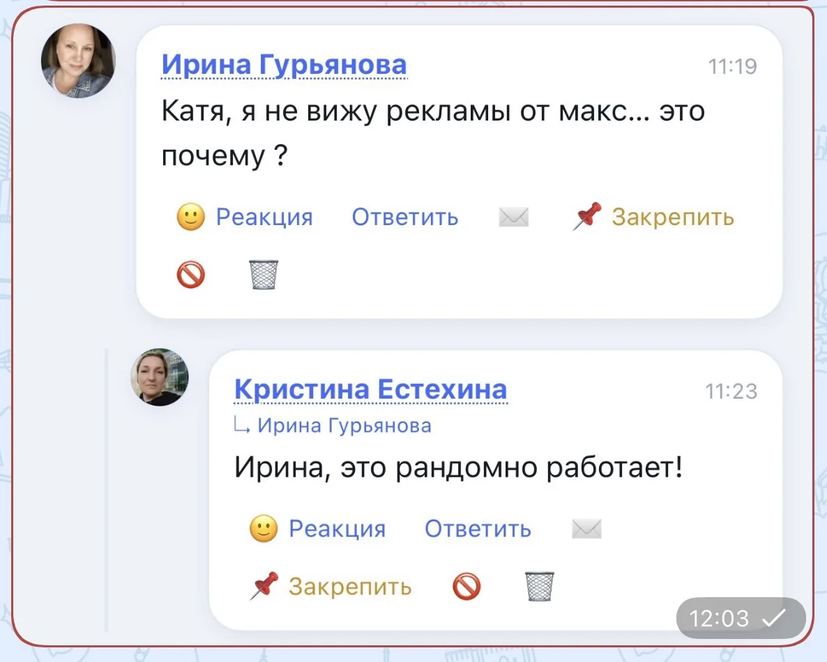Click Закрепить on Ирина Гурьянова's message
Viewport: 827px width, 662px height.
pyautogui.click(x=673, y=217)
